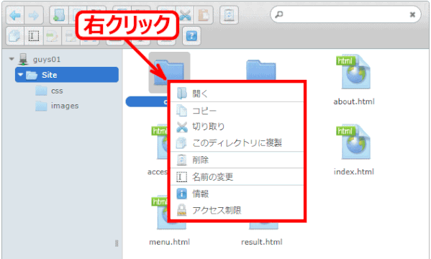Focus the search input field
Image resolution: width=431 pixels, height=259 pixels.
coord(345,14)
